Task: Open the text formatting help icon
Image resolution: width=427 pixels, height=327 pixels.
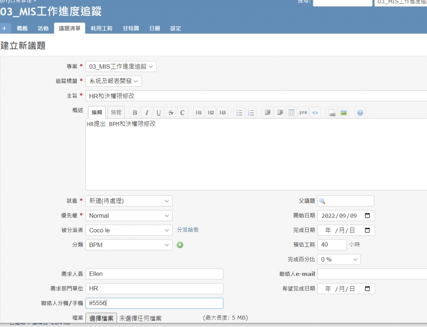Action: pos(360,112)
